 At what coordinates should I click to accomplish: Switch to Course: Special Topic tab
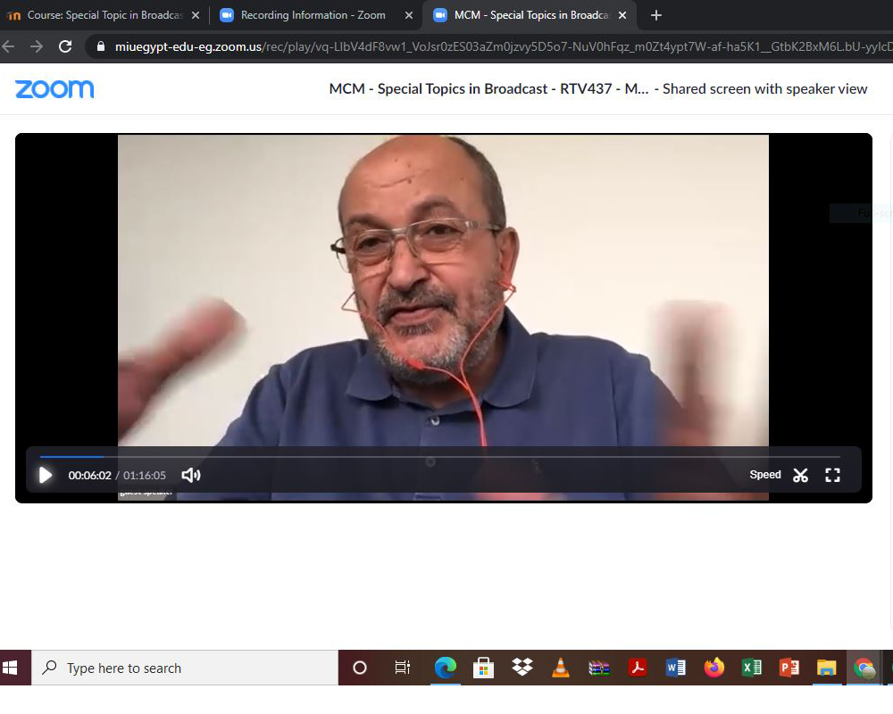pyautogui.click(x=98, y=15)
